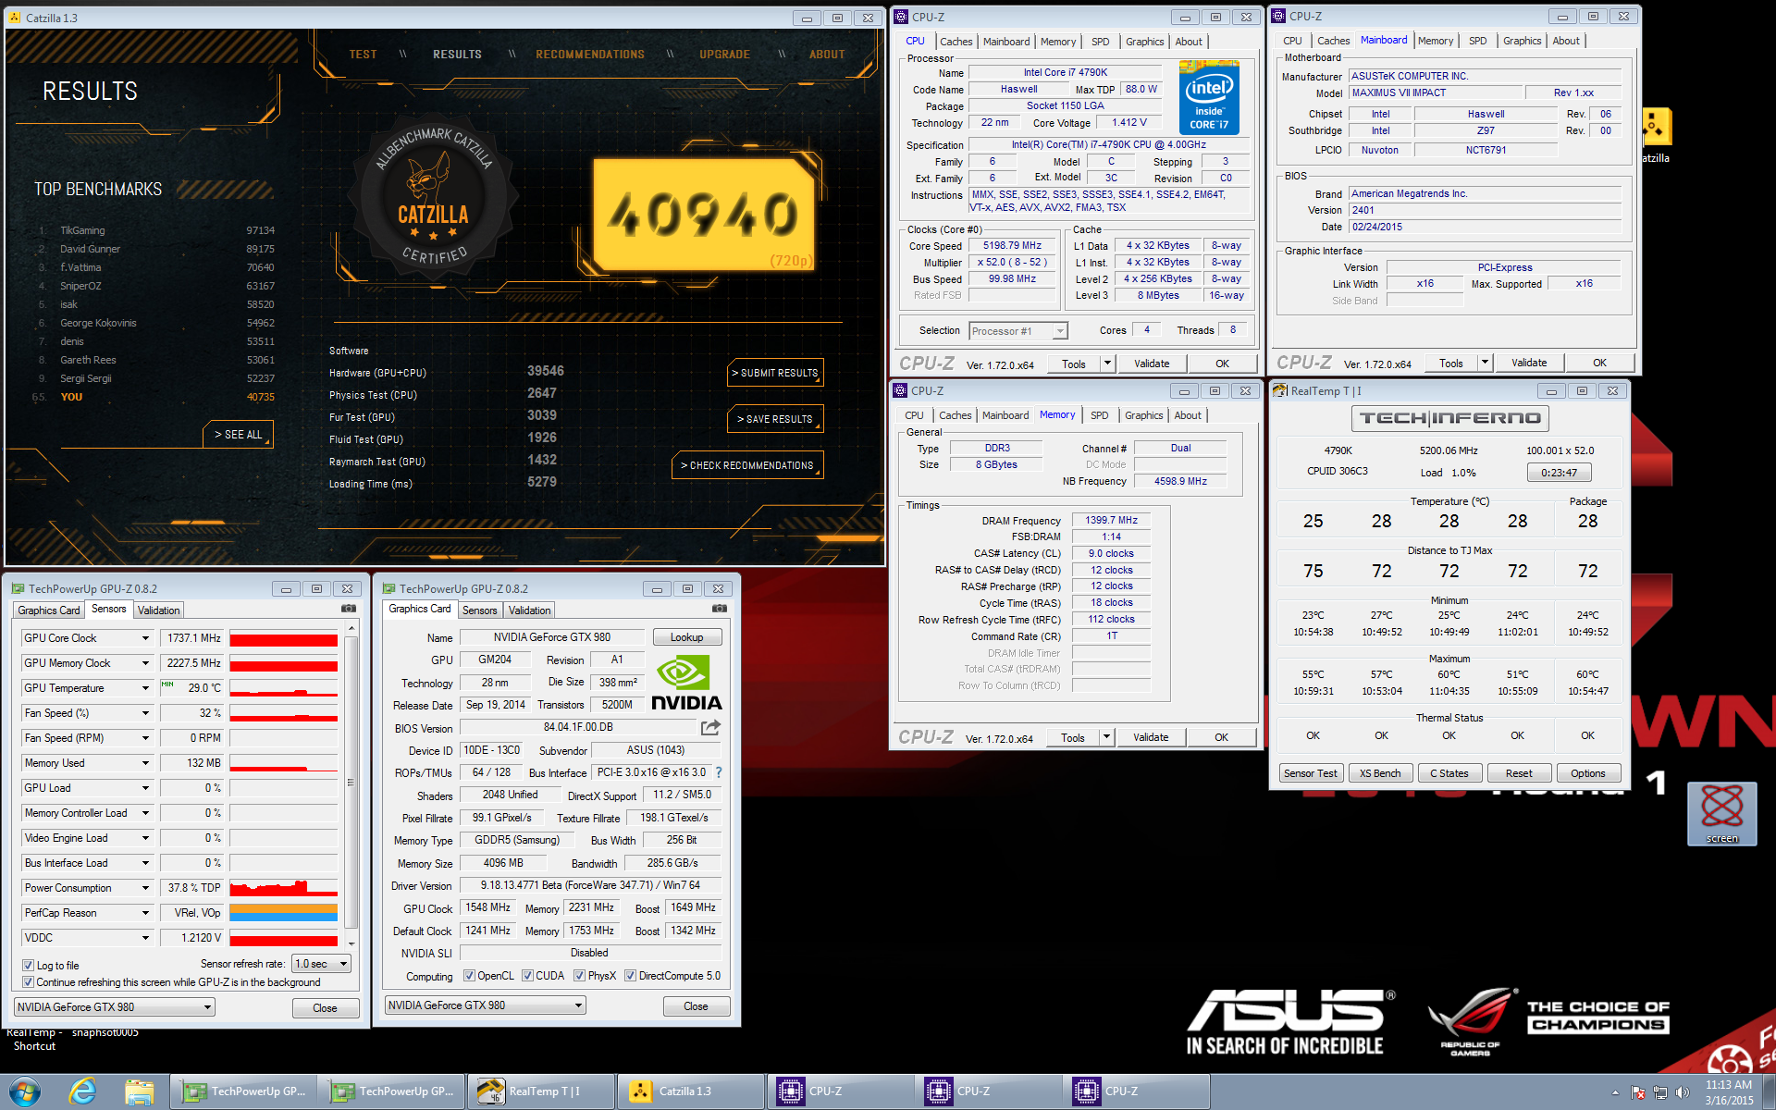The height and width of the screenshot is (1110, 1776).
Task: Click the GPU-Z Graphics Card window camera icon
Action: point(720,609)
